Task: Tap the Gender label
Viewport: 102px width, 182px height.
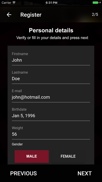Action: [17, 144]
